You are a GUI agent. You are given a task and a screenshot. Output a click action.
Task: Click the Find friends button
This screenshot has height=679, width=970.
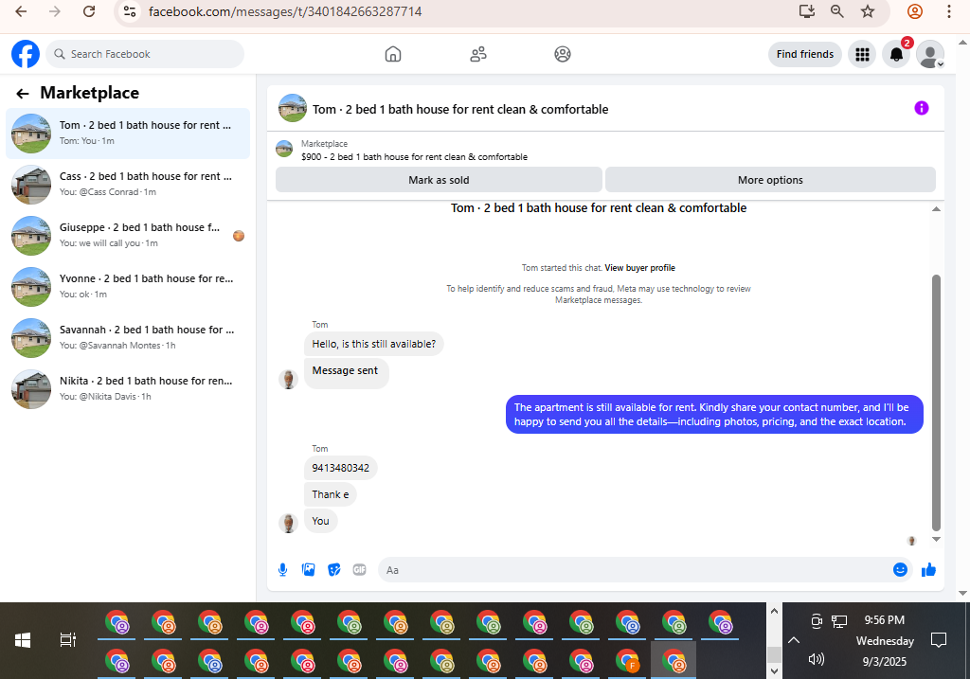pyautogui.click(x=805, y=54)
